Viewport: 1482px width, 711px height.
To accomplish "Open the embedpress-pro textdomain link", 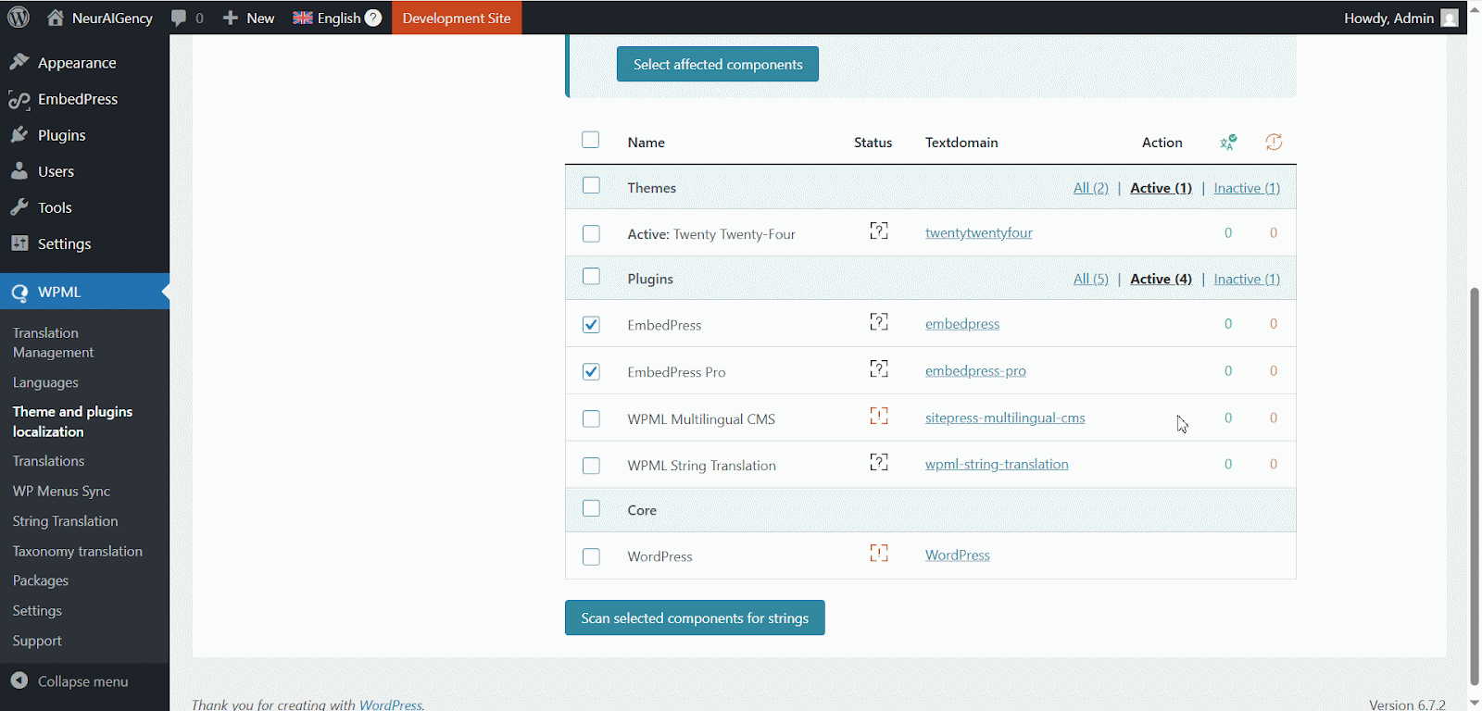I will (975, 371).
